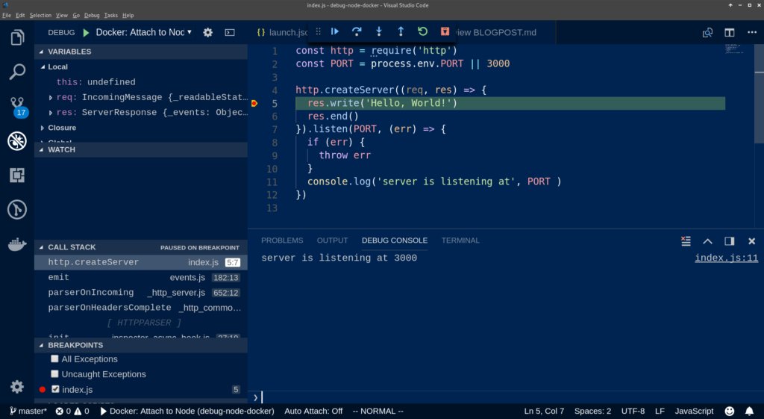Open the Docker view in the activity bar
The width and height of the screenshot is (764, 419).
(17, 244)
